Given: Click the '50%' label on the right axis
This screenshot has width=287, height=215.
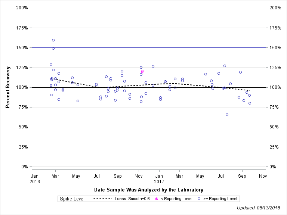Looking at the screenshot, I should [274, 127].
